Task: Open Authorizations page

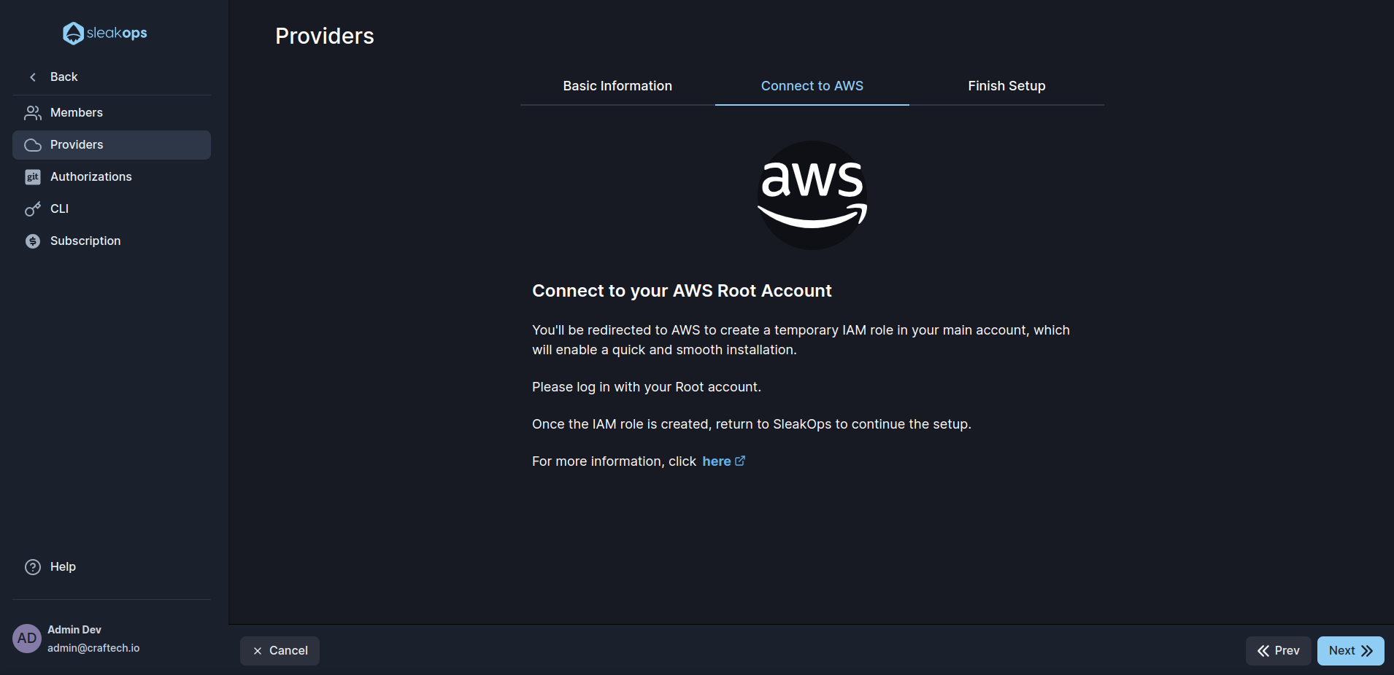Action: [112, 177]
